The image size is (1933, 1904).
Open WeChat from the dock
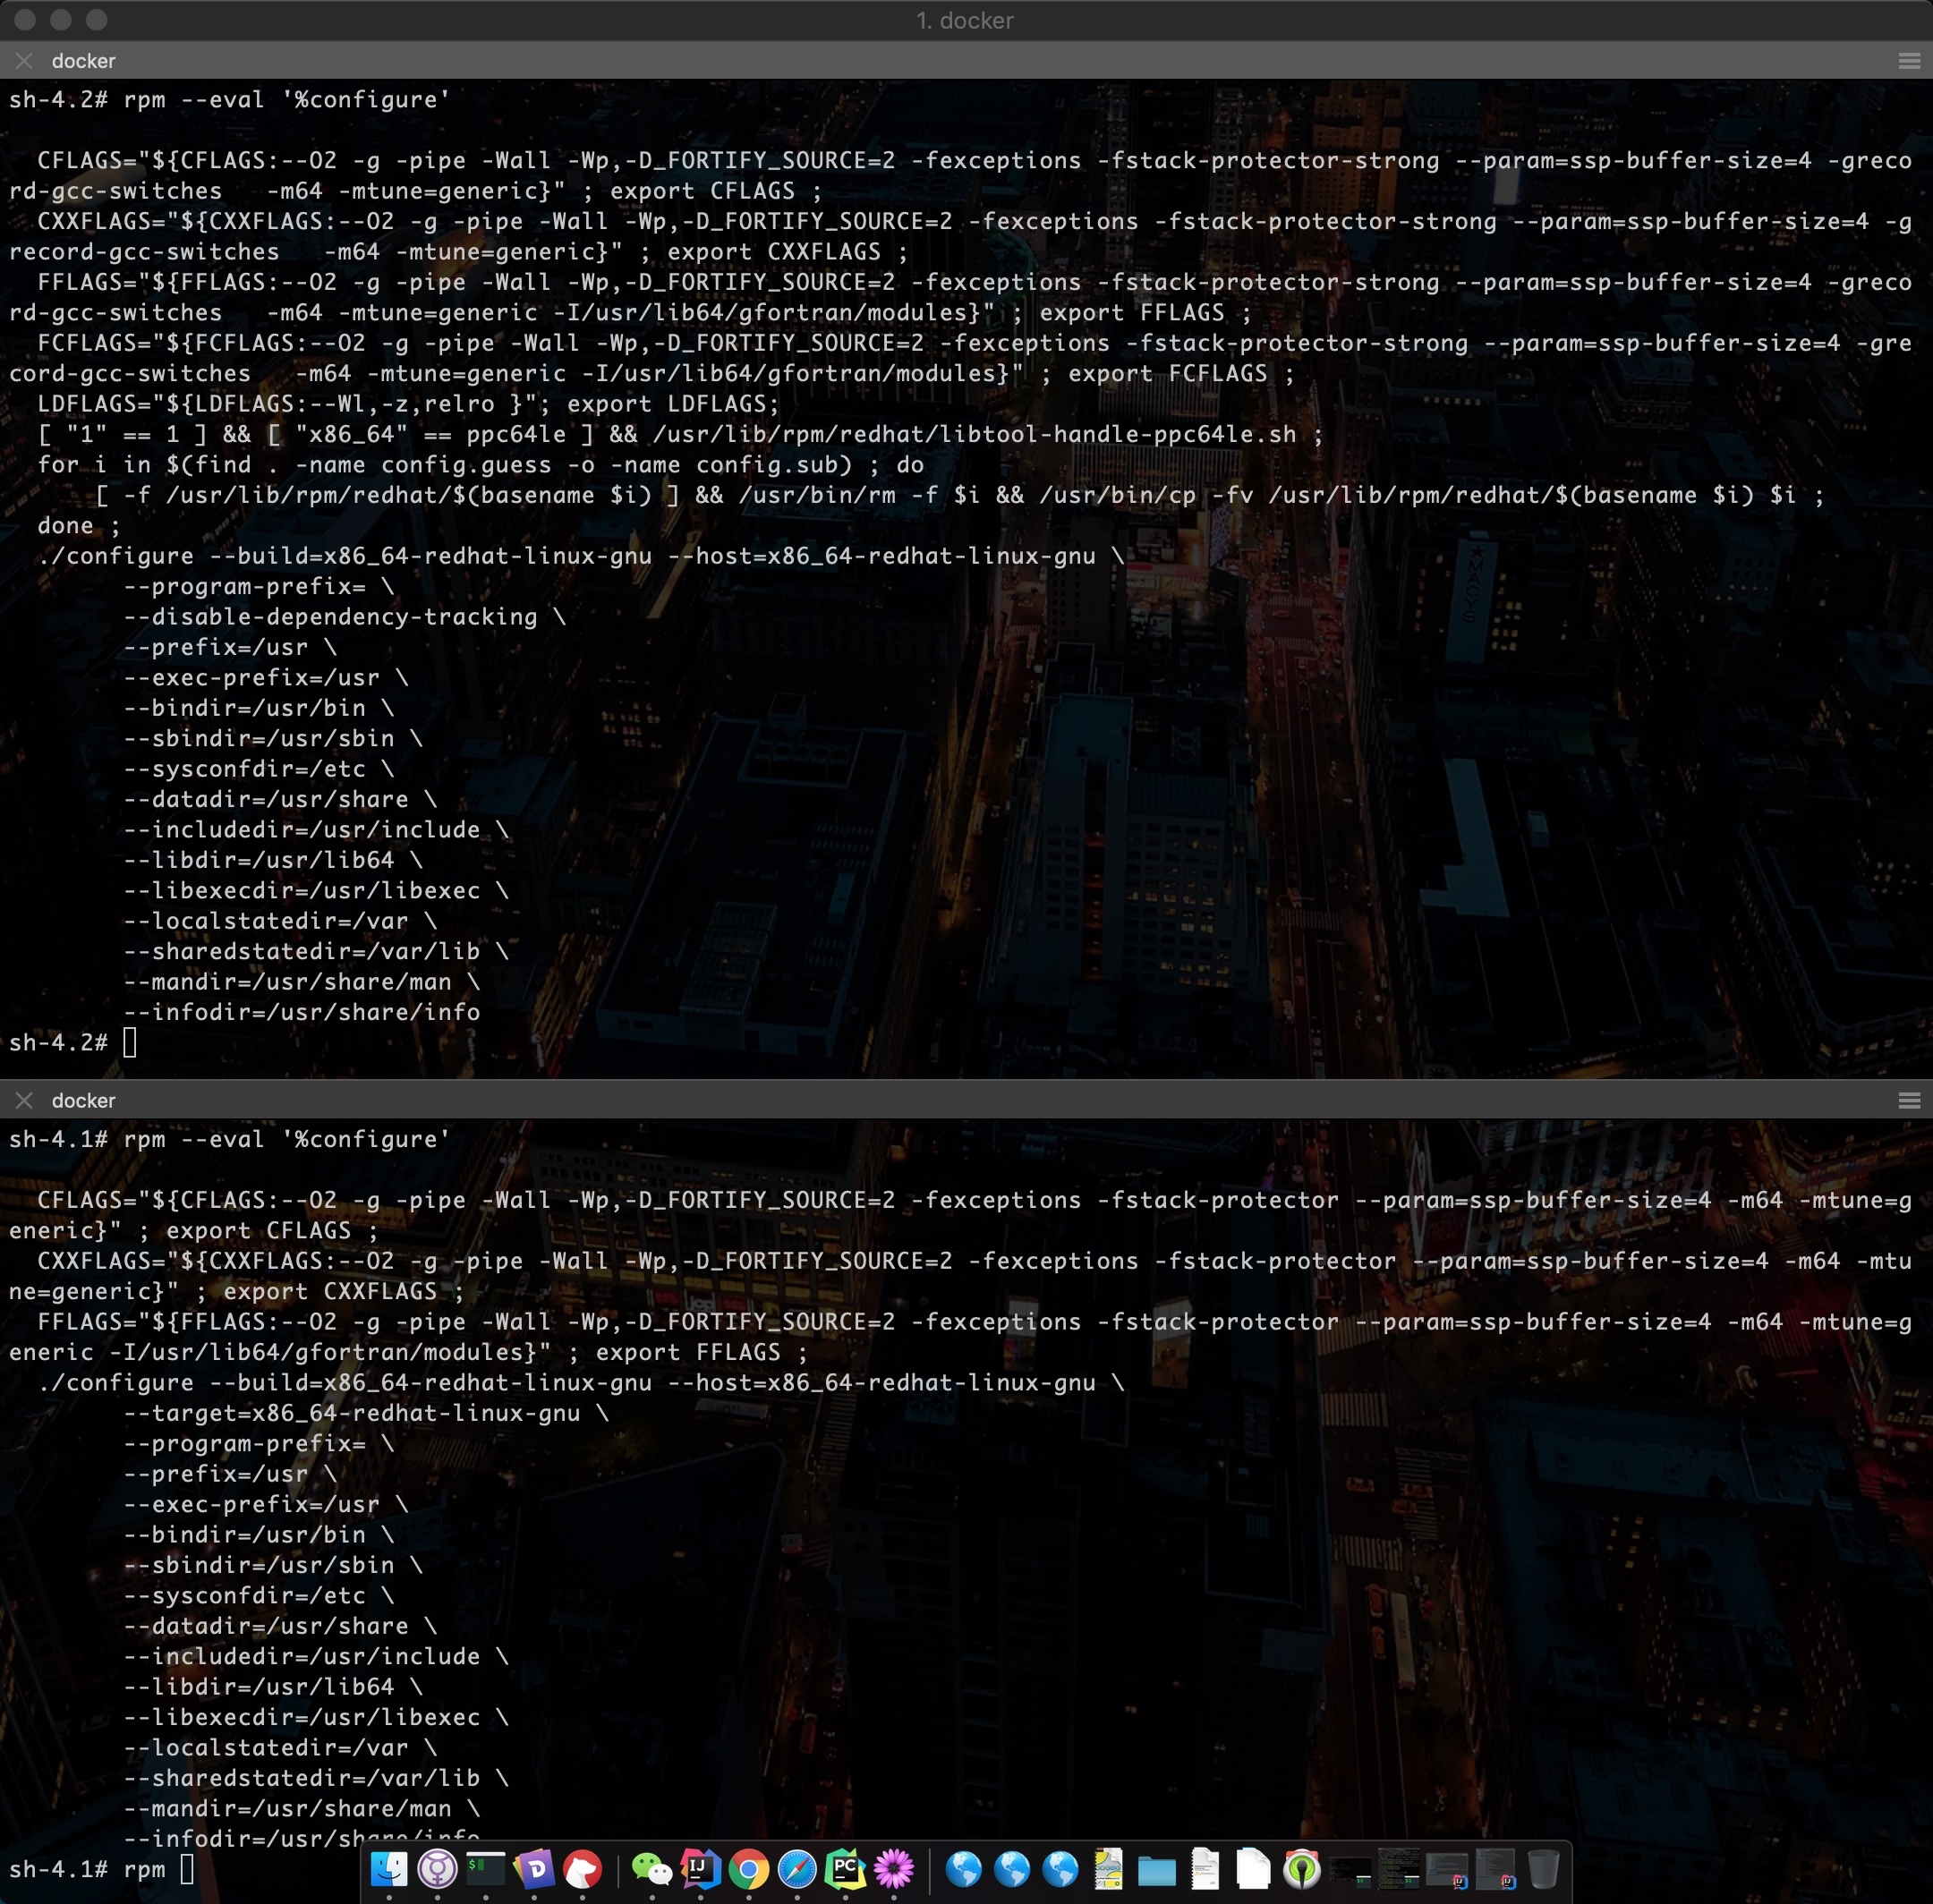(x=652, y=1868)
